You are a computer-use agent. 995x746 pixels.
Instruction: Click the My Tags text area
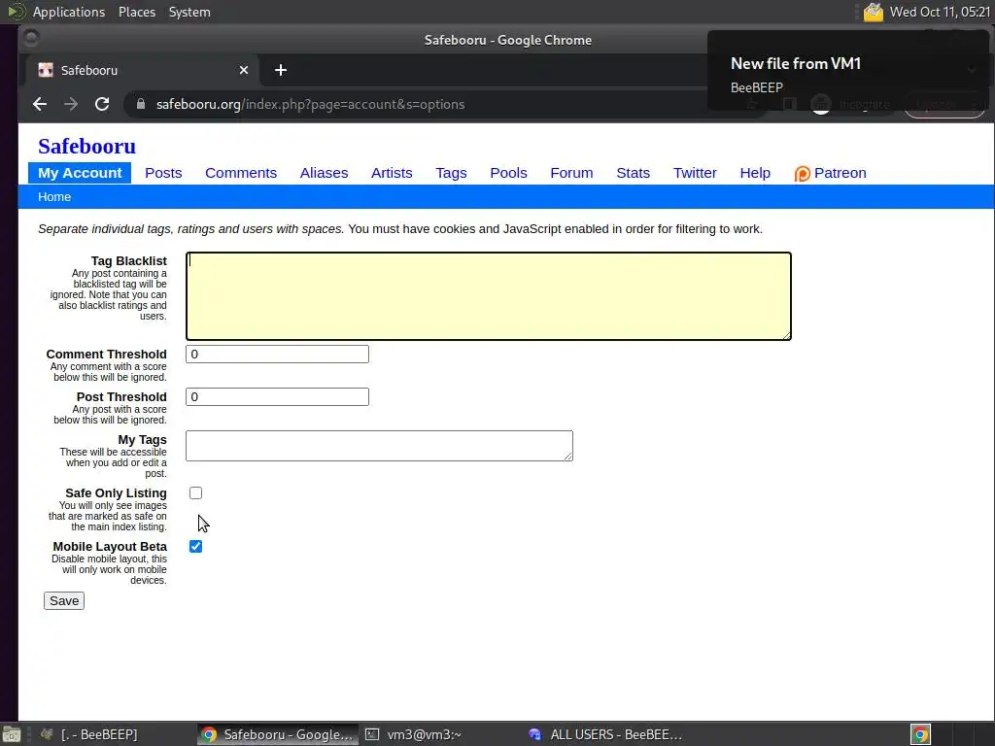pos(379,446)
